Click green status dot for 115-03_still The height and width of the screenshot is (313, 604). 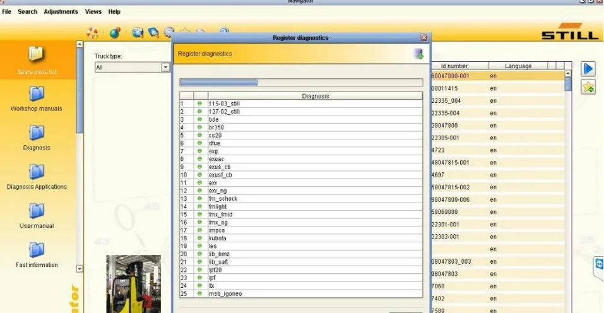(199, 103)
